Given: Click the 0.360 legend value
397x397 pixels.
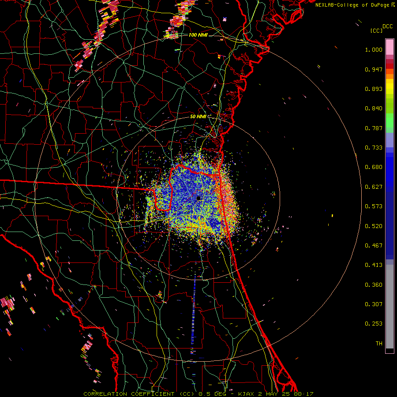Looking at the screenshot, I should tap(374, 285).
